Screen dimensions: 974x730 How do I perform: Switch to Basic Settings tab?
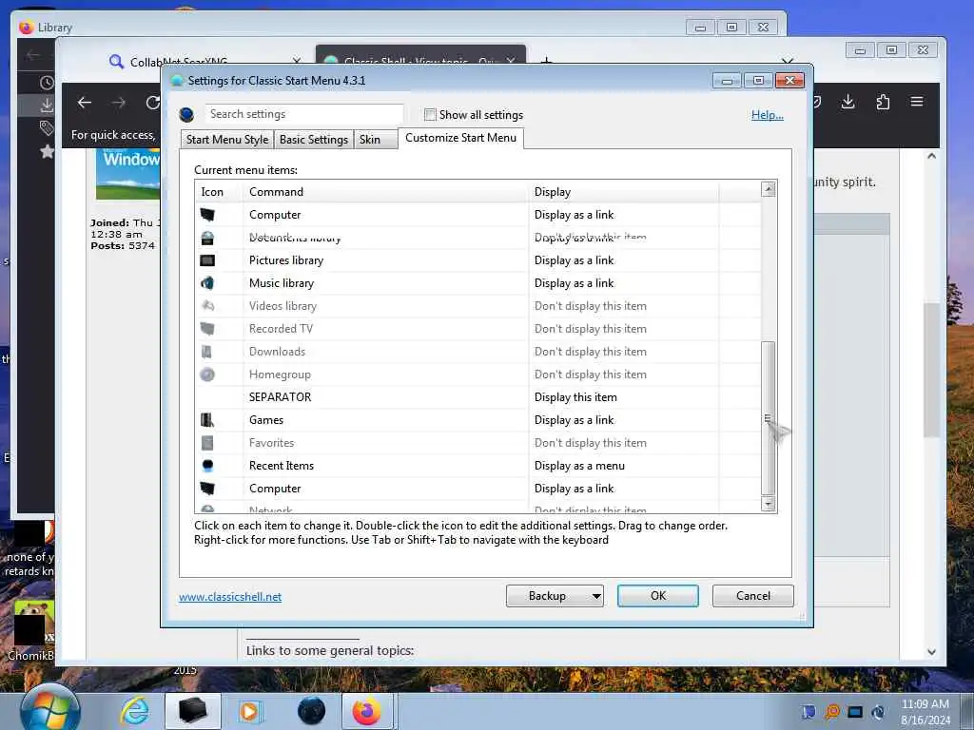314,140
